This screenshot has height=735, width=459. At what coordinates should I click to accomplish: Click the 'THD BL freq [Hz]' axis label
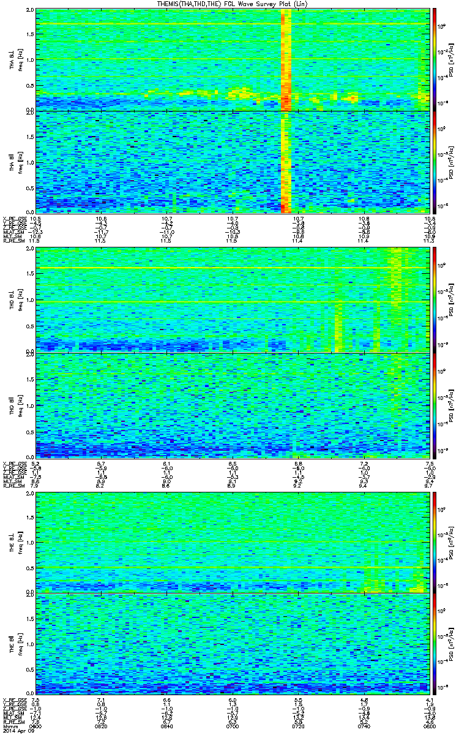click(15, 300)
